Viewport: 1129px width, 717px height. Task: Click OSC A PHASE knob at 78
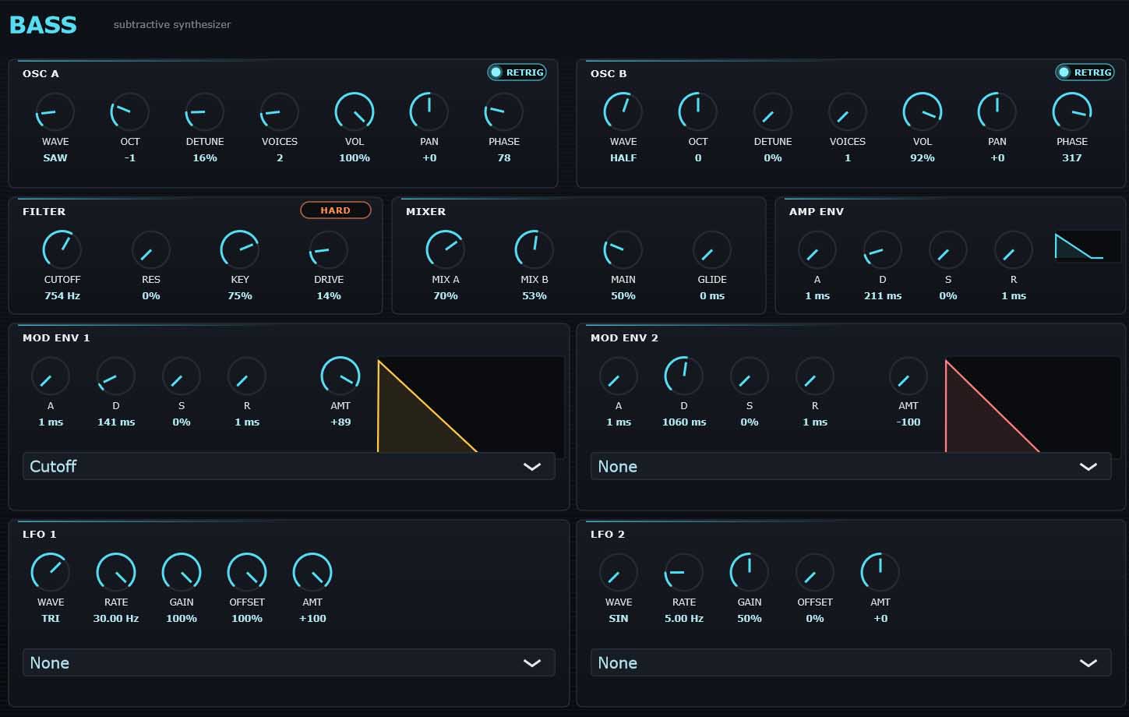(x=504, y=112)
